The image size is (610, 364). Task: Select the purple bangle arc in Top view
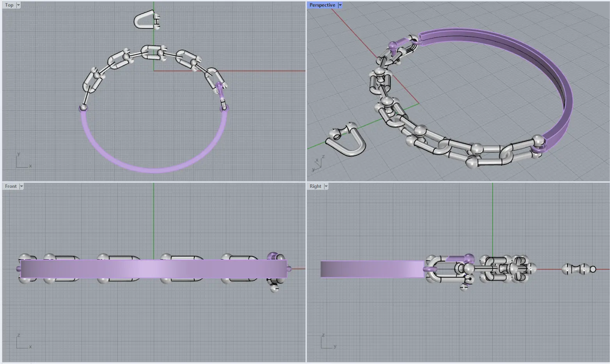pos(154,170)
